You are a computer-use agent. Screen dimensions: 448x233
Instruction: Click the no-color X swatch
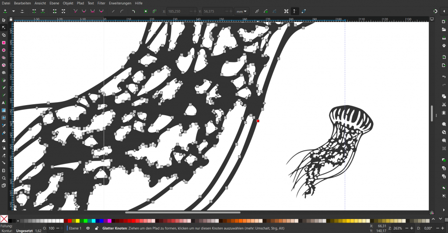(x=4, y=219)
